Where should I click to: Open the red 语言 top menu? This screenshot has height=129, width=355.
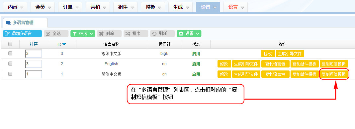click(x=235, y=7)
